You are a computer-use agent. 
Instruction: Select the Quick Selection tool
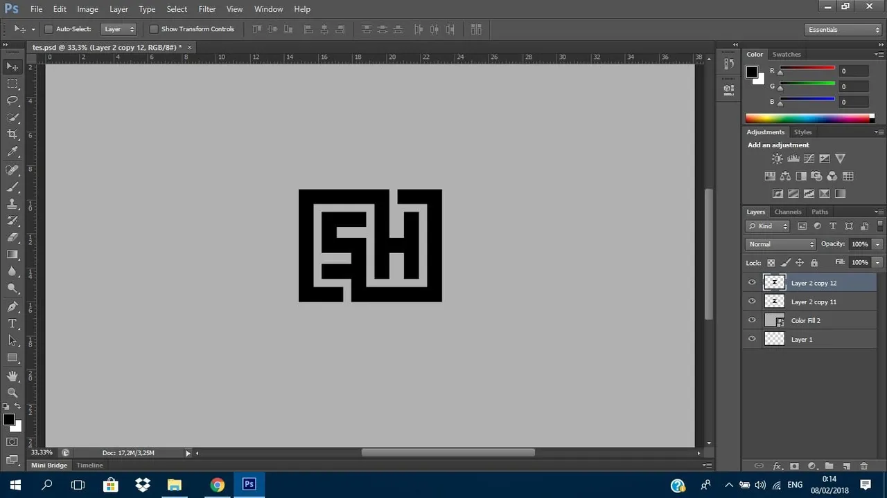tap(12, 118)
